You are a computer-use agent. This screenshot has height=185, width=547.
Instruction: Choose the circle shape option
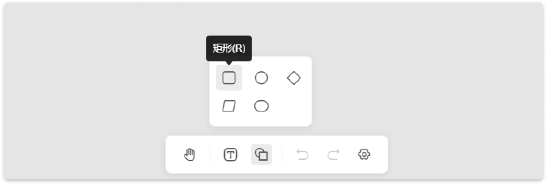pyautogui.click(x=261, y=78)
